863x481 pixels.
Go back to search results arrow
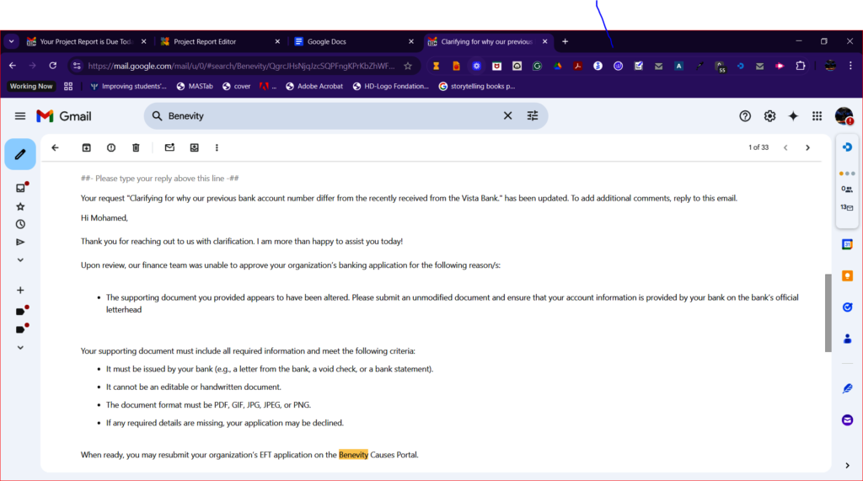[55, 147]
